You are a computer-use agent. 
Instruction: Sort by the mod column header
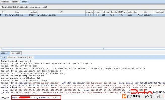(x=98, y=12)
